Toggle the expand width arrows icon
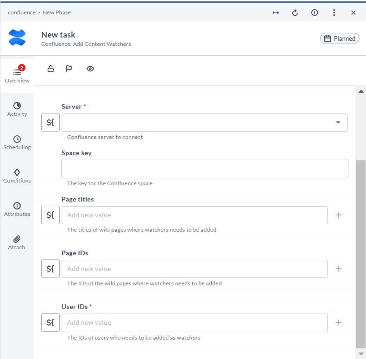 click(276, 13)
